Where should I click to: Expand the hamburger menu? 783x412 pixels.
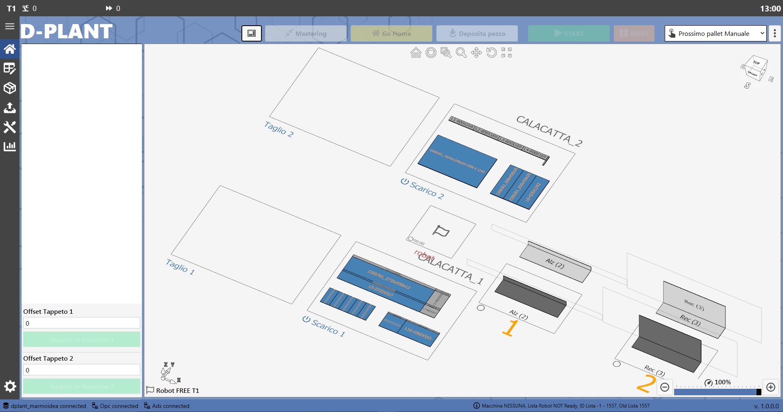pos(10,26)
